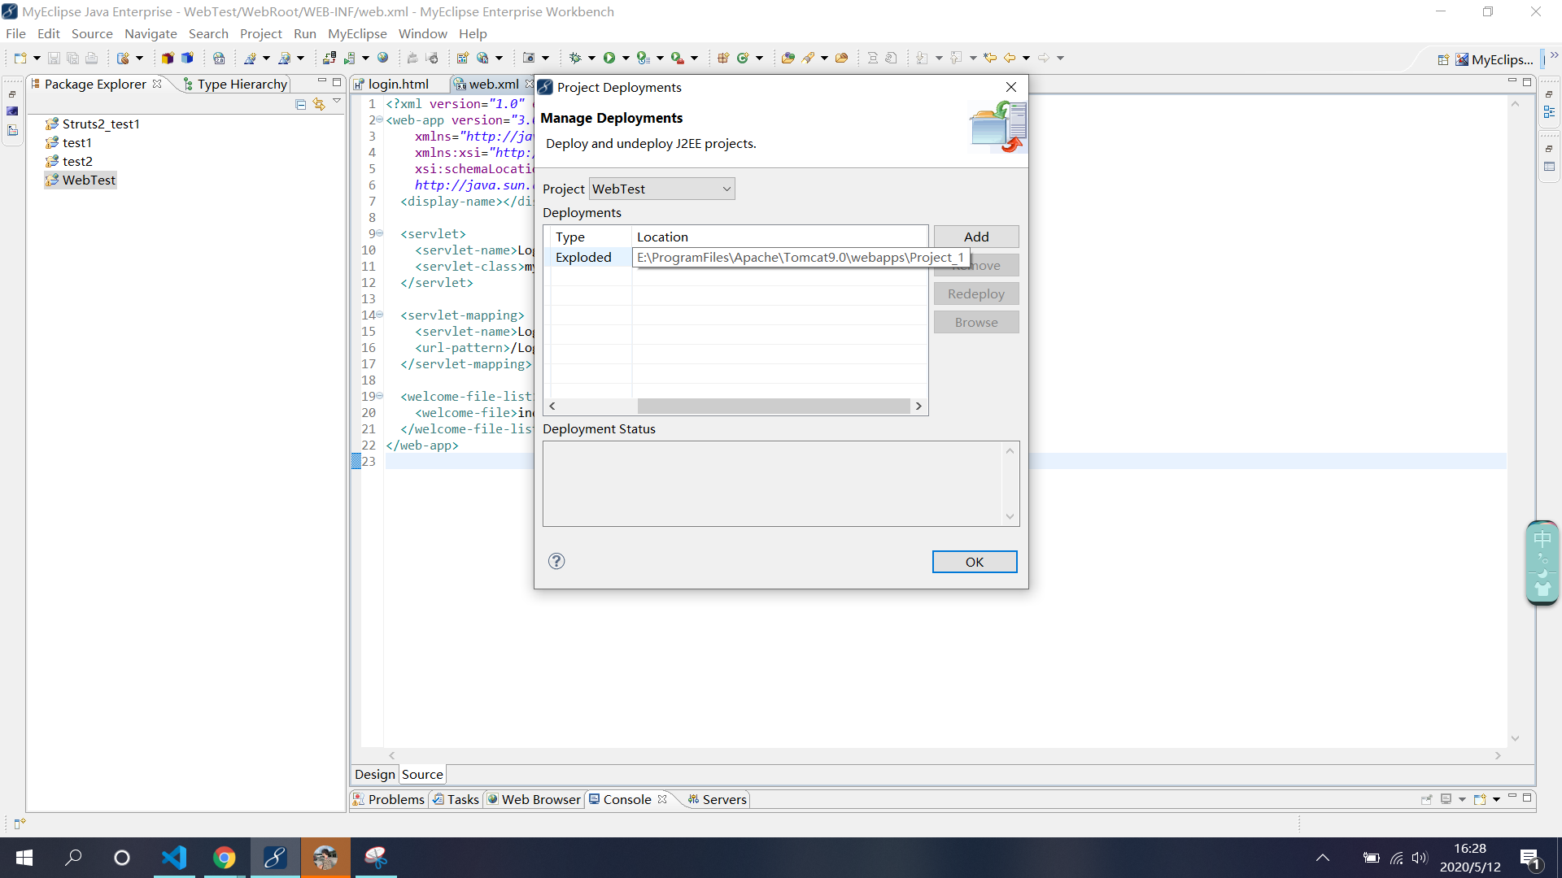Click the New Java Class icon
1562x878 pixels.
(743, 58)
